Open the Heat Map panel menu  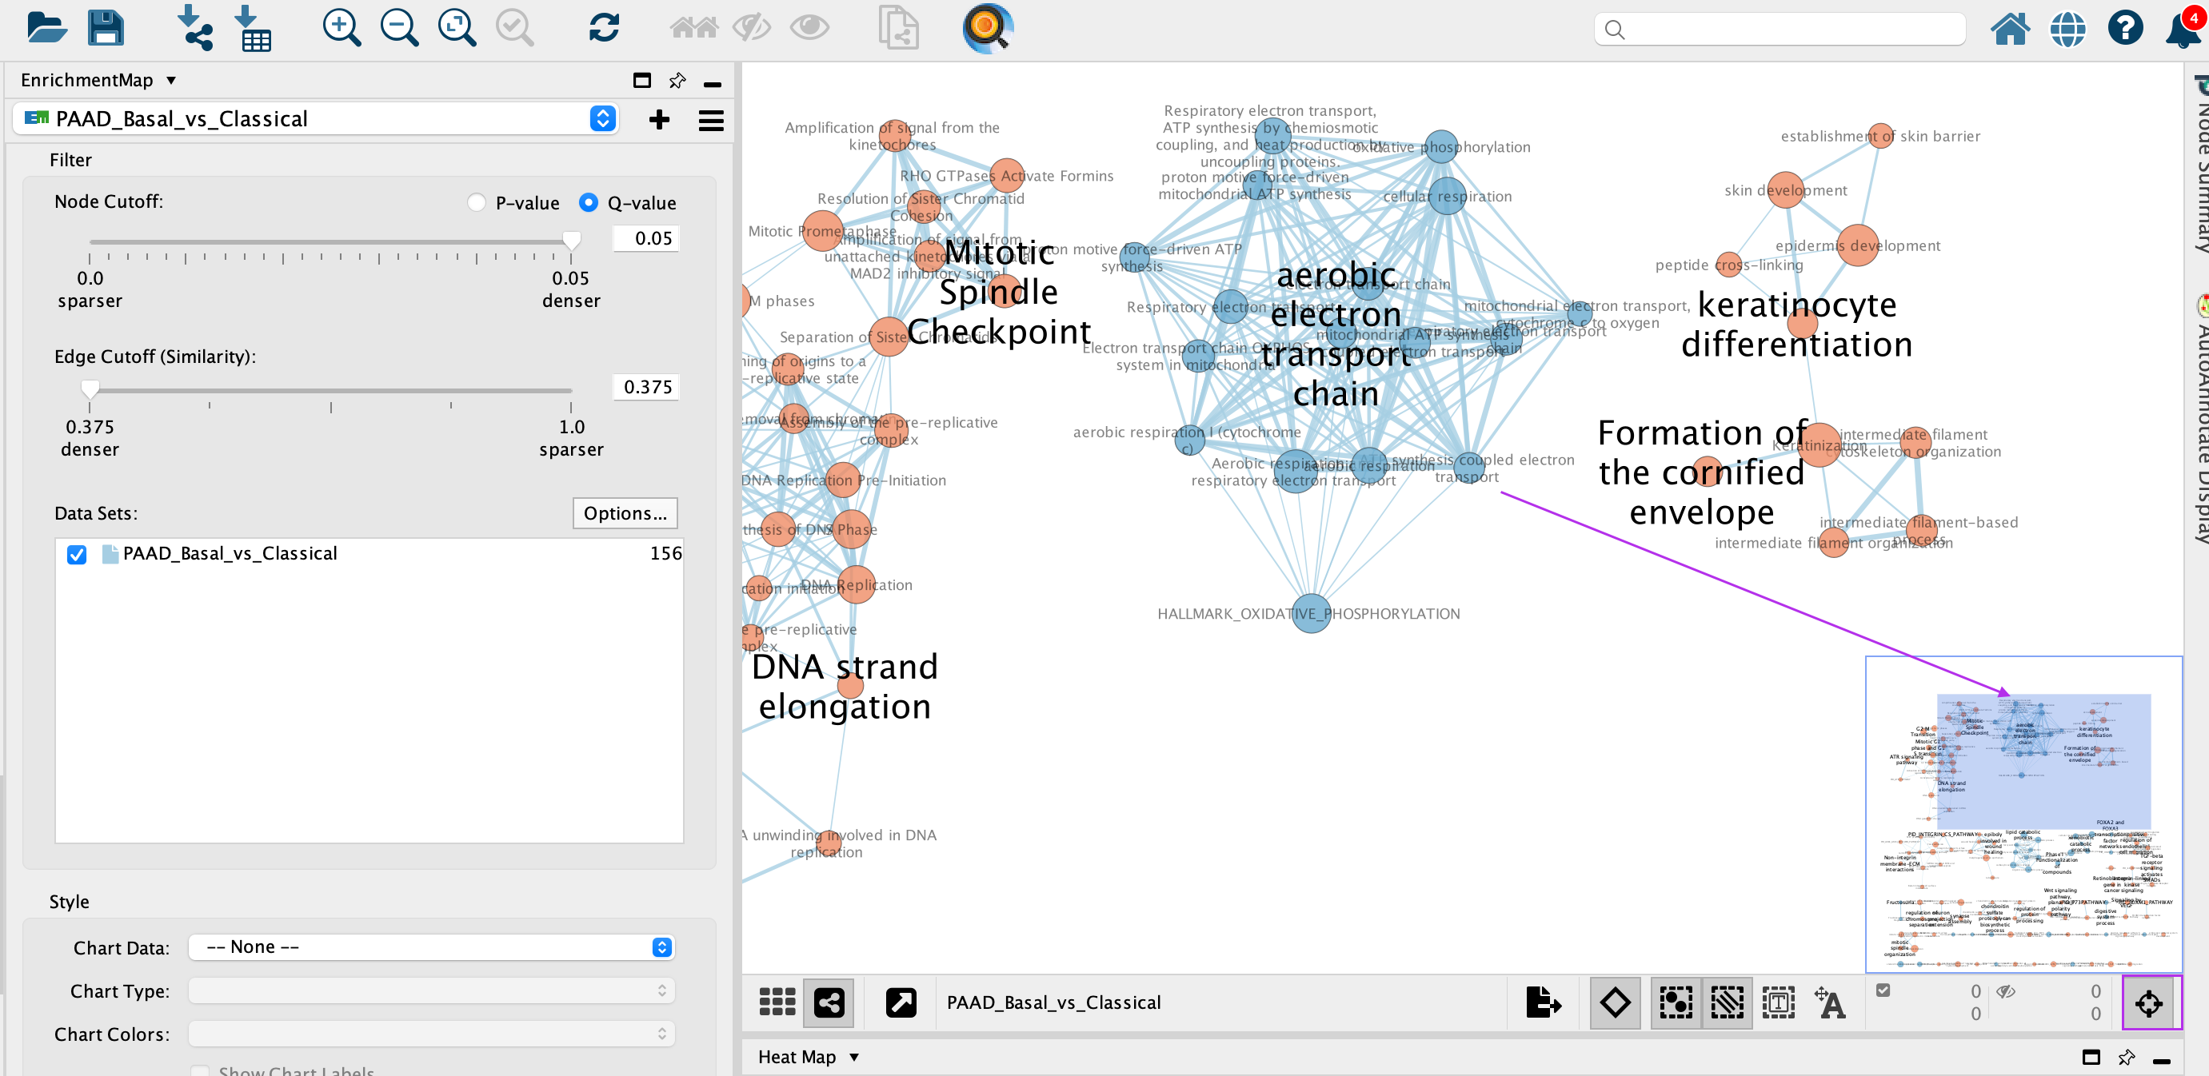pos(853,1057)
